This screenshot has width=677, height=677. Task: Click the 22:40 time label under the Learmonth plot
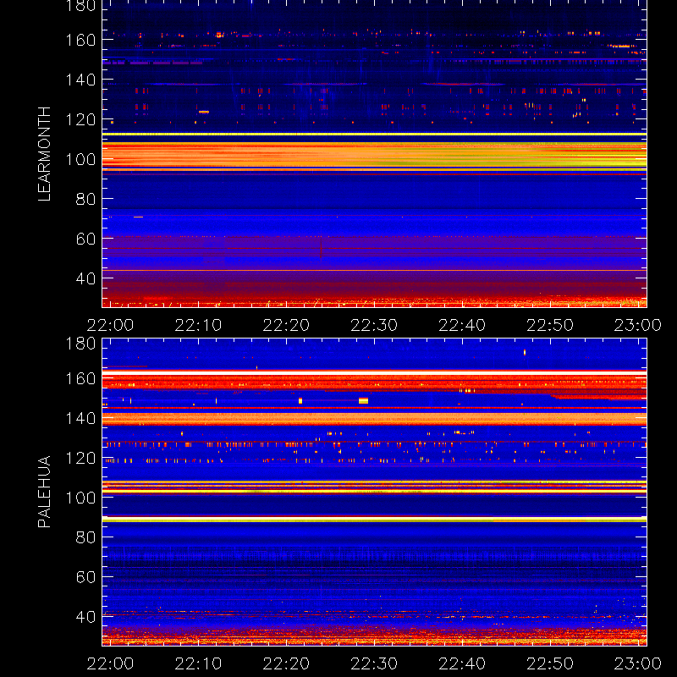[462, 325]
